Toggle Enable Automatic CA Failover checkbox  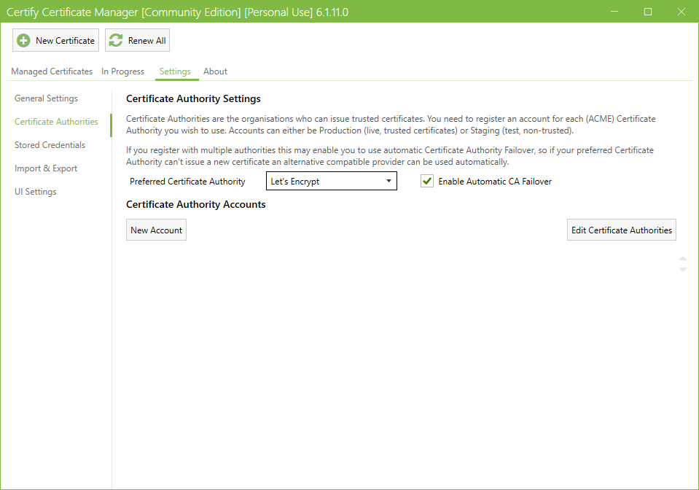coord(427,181)
